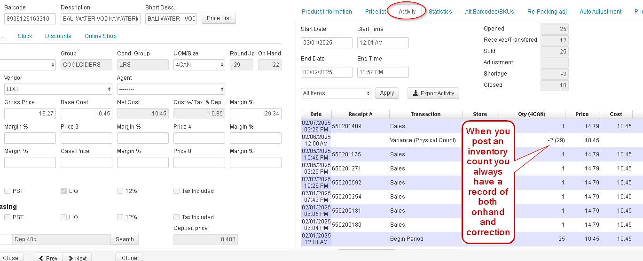Open the Price List button
The width and height of the screenshot is (643, 261).
click(219, 18)
